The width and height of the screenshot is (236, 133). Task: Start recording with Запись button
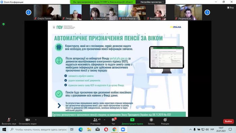point(151,121)
